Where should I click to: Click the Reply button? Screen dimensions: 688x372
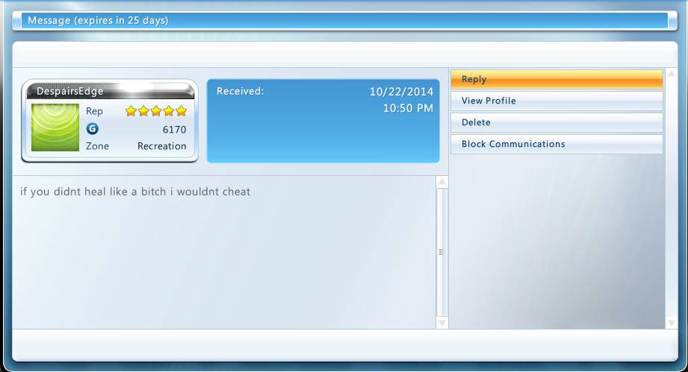557,79
